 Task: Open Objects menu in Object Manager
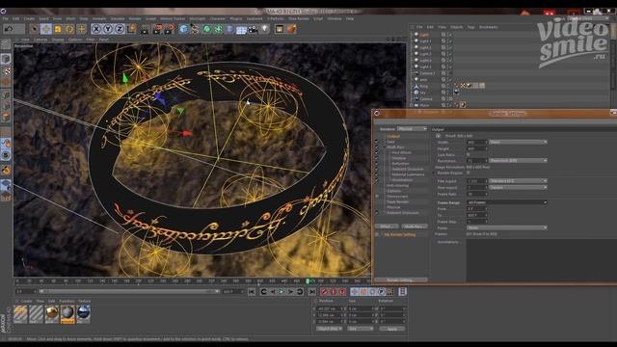pyautogui.click(x=456, y=27)
